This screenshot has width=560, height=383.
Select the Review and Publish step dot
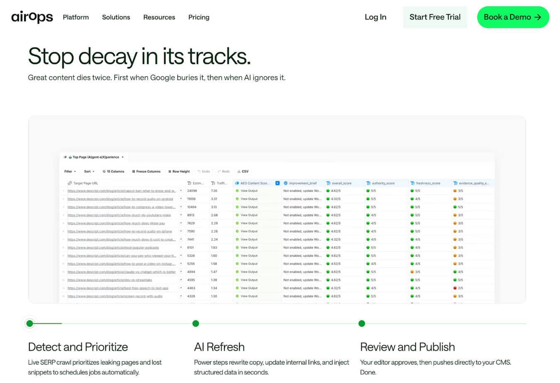tap(362, 323)
